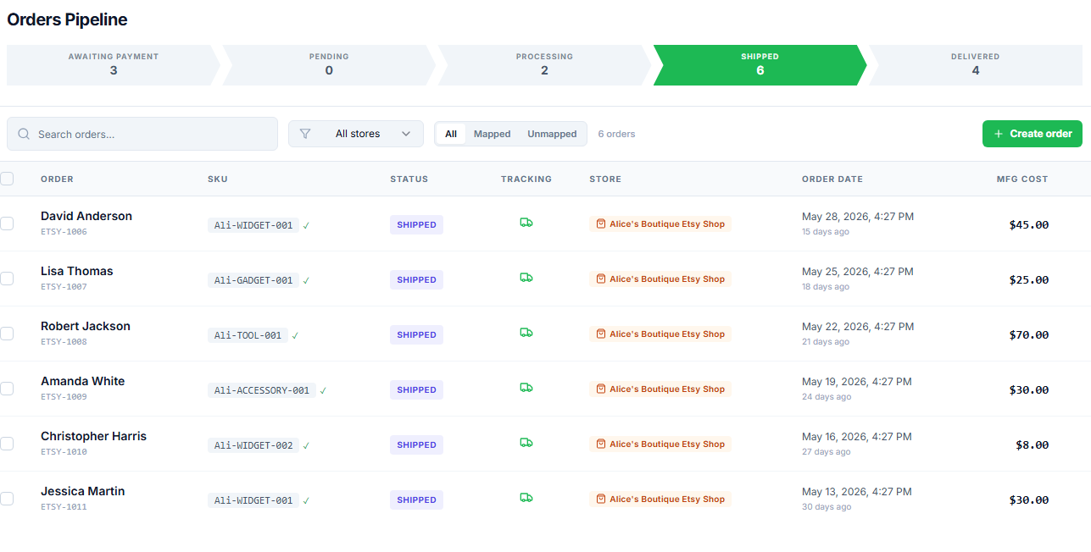Click the ORDER column header
1091x552 pixels.
click(x=57, y=179)
